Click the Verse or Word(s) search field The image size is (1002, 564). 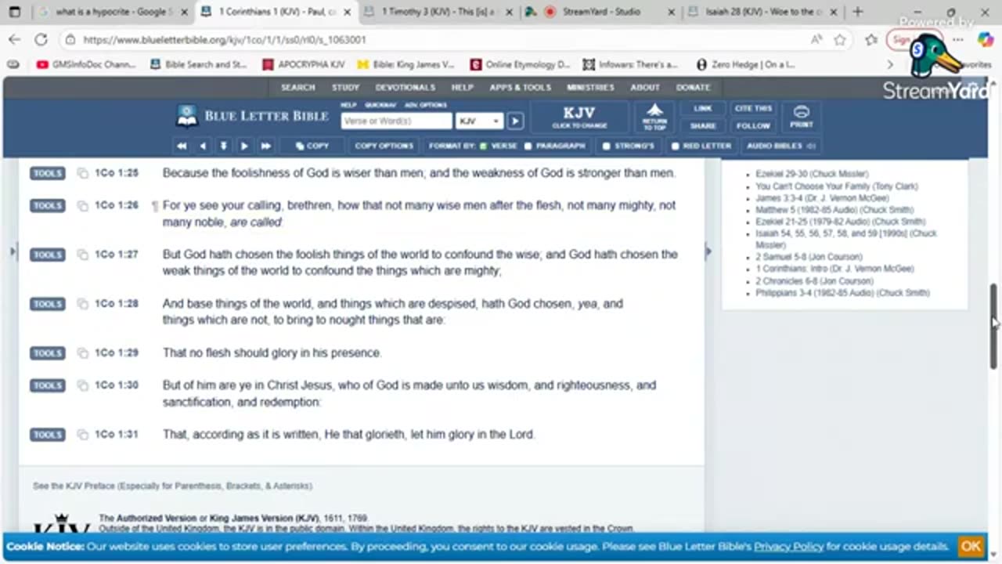pos(397,121)
